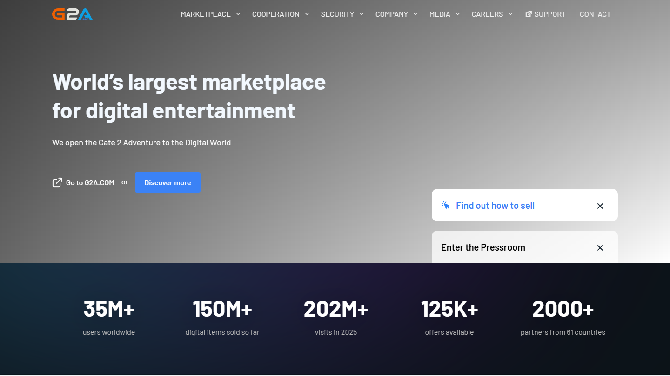The image size is (670, 376).
Task: Click the Gate 2 Adventure tagline text
Action: [141, 143]
